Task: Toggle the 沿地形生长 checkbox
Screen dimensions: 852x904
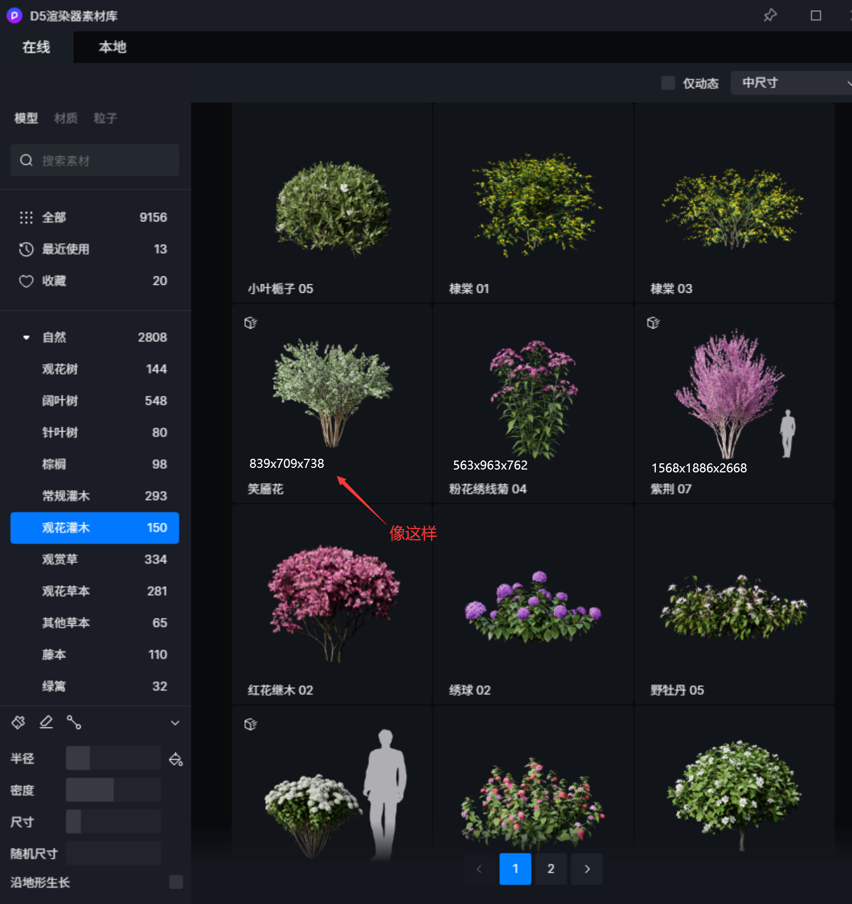Action: pos(176,882)
